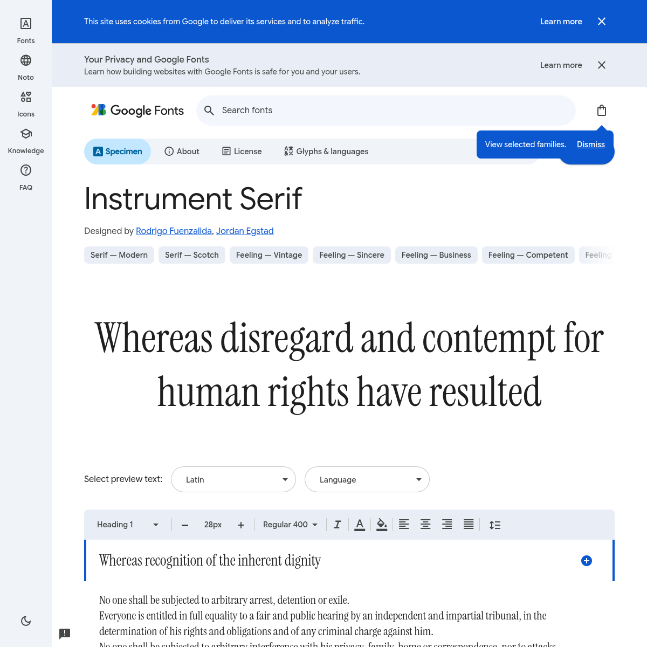Click the Instrument Serif title
Image resolution: width=647 pixels, height=647 pixels.
(193, 198)
